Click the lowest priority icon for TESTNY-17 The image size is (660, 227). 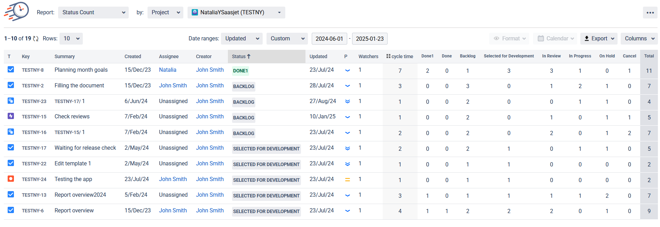347,148
